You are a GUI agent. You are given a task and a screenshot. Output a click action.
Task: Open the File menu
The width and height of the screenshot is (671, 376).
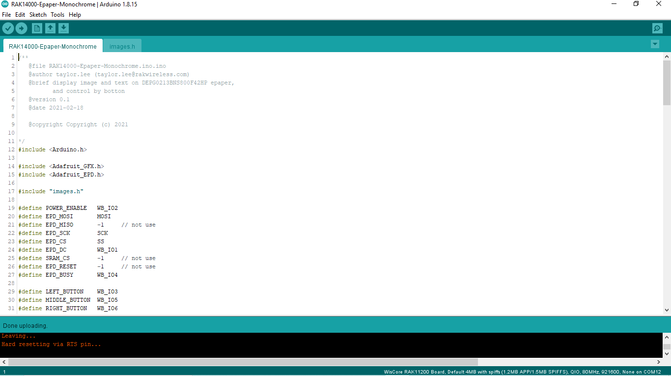(6, 15)
